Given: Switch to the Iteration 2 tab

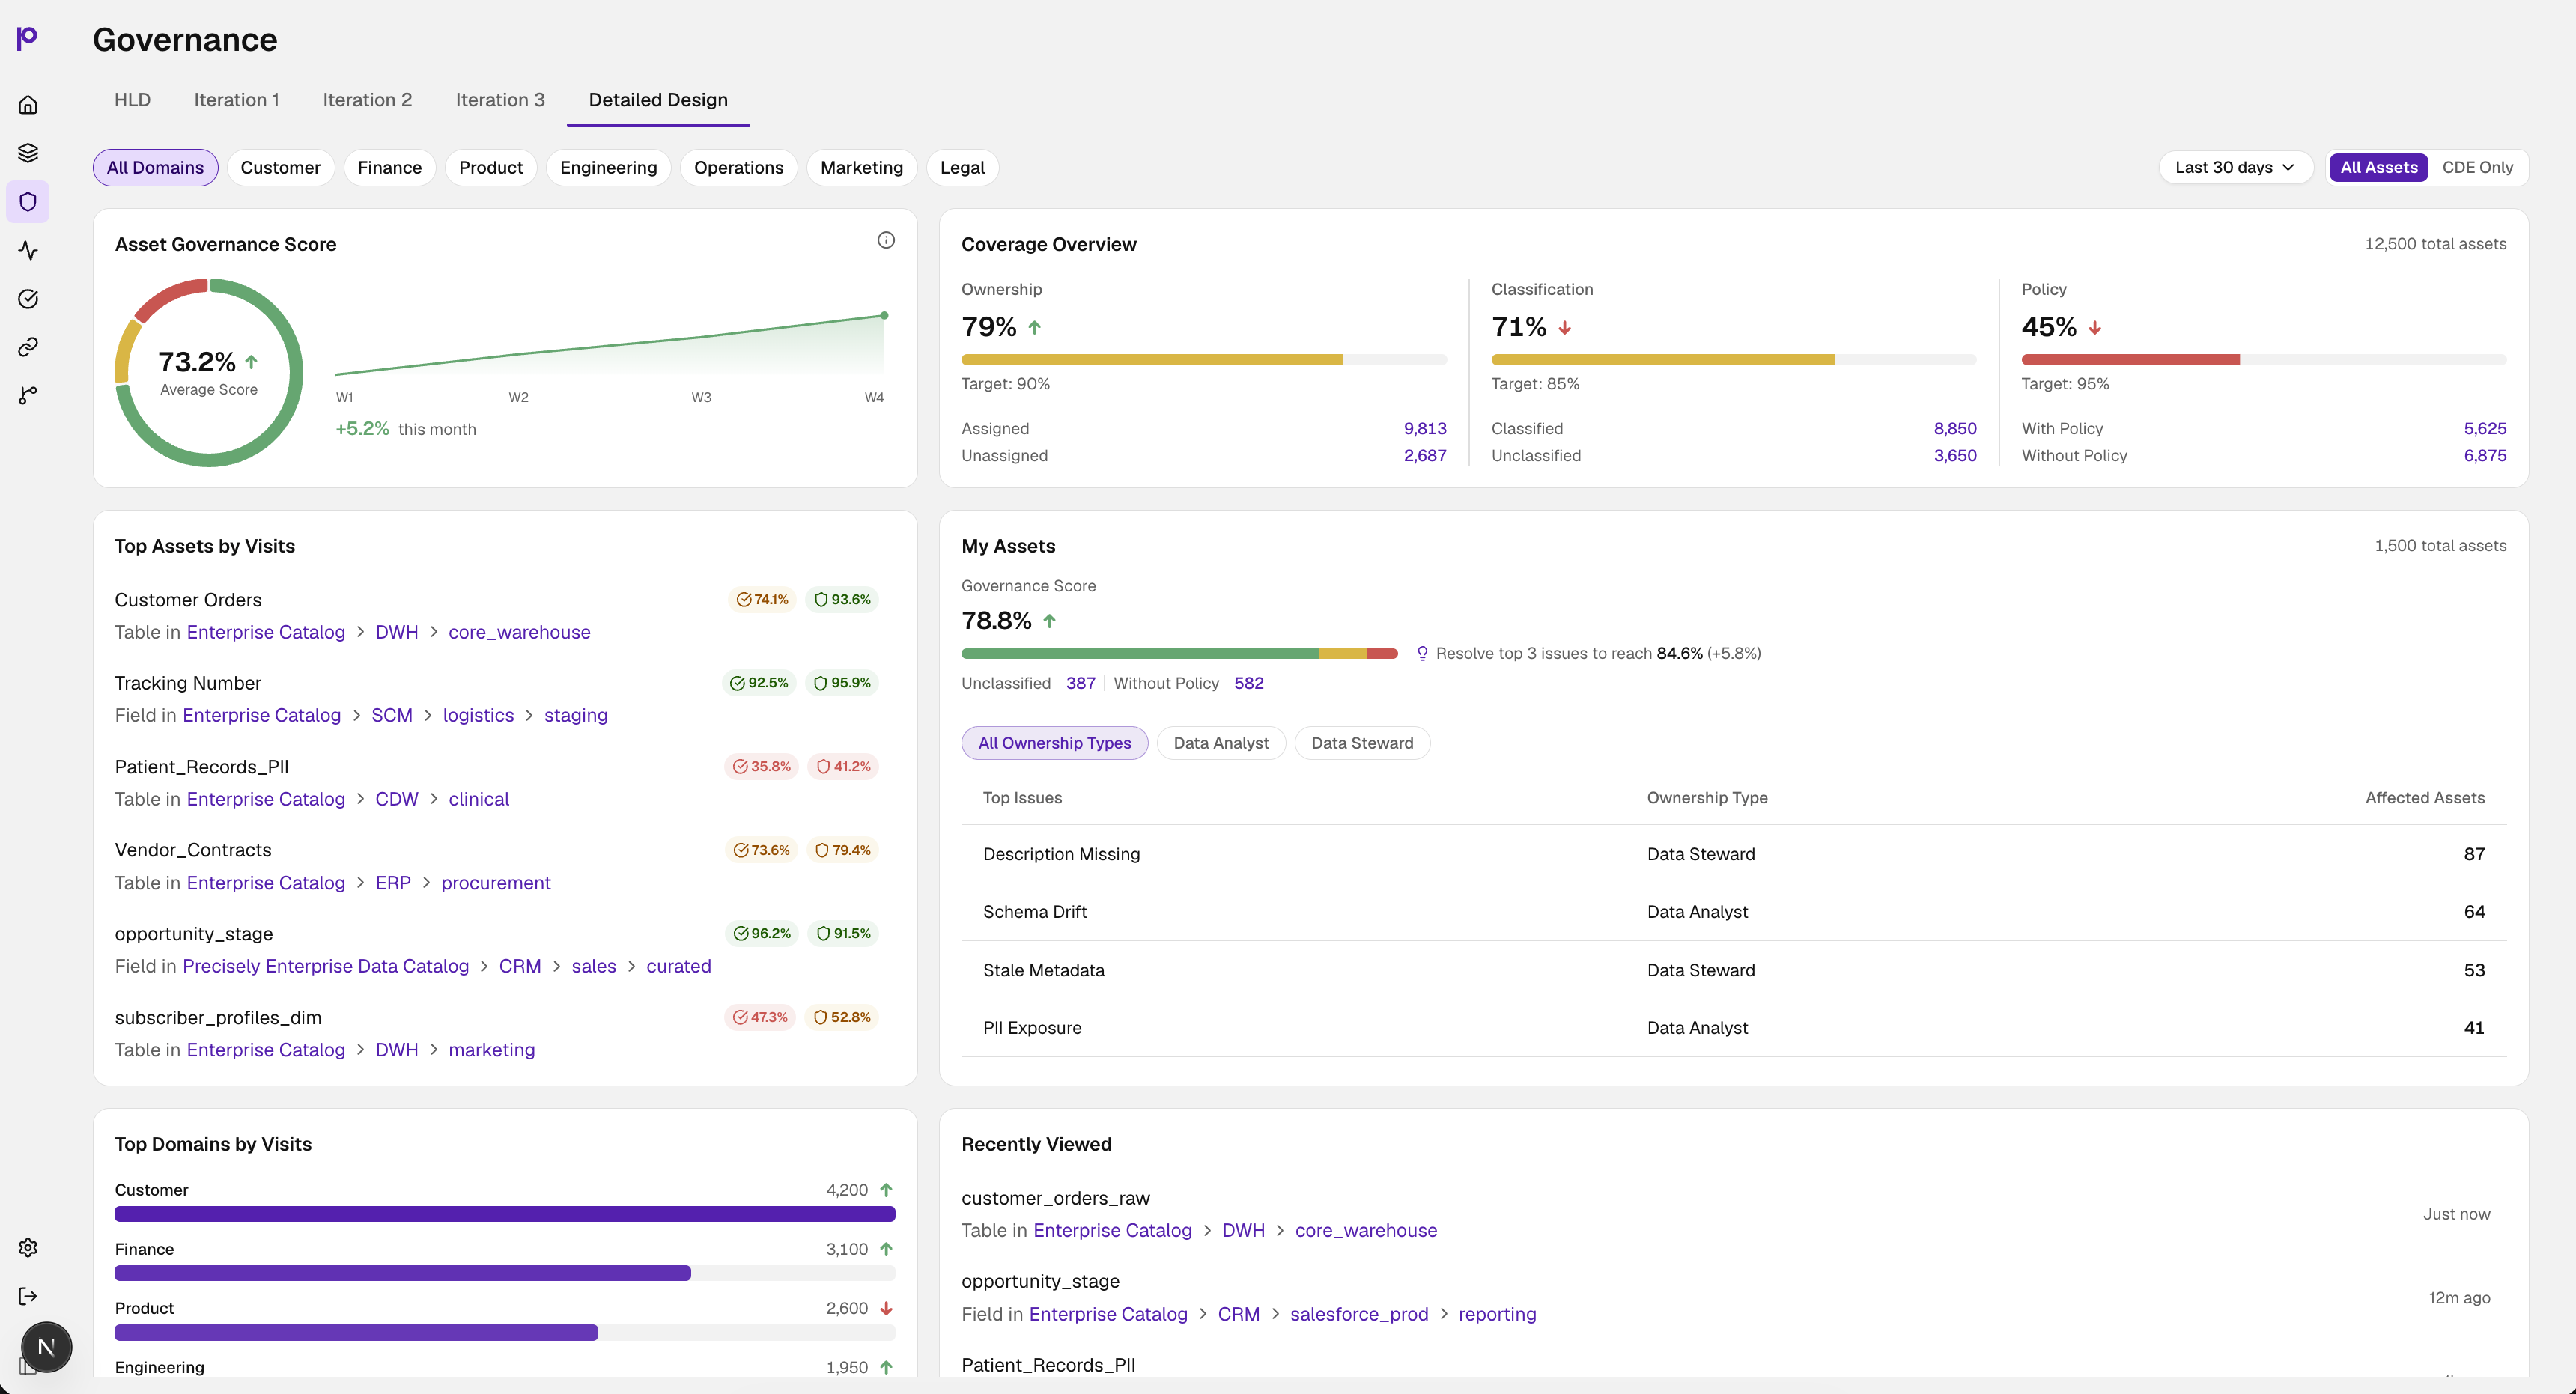Looking at the screenshot, I should (367, 100).
